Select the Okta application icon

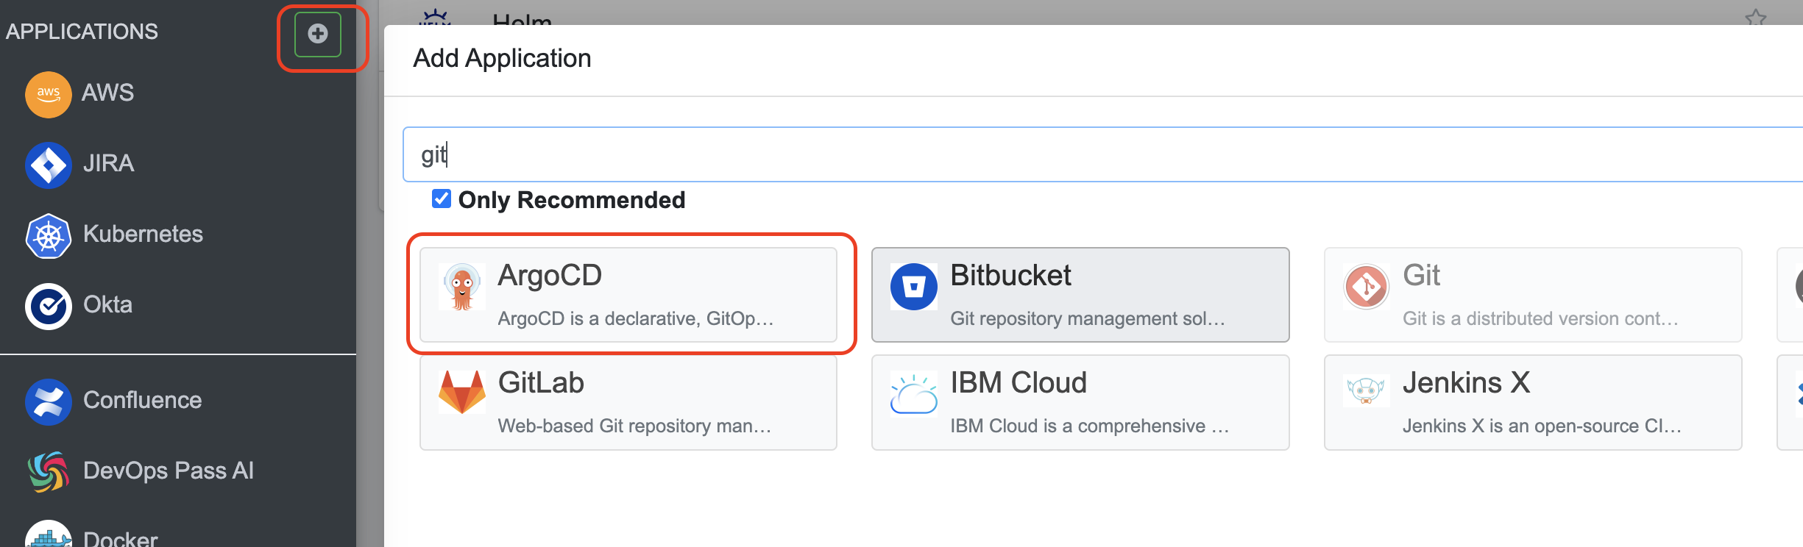[x=49, y=306]
